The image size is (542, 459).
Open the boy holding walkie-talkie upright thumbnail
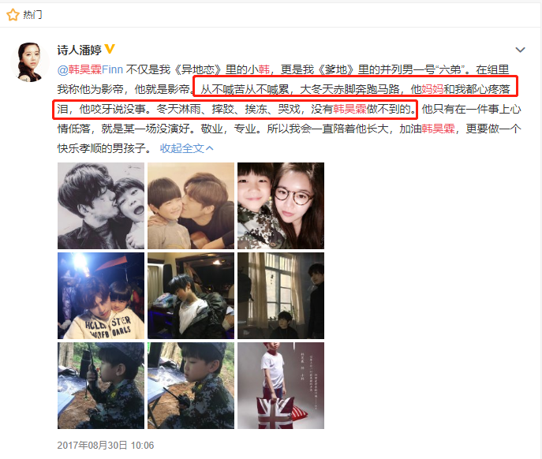101,386
